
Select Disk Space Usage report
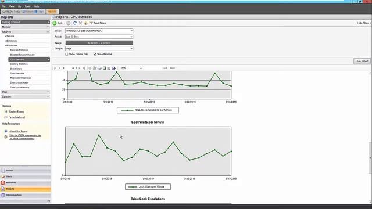(19, 82)
